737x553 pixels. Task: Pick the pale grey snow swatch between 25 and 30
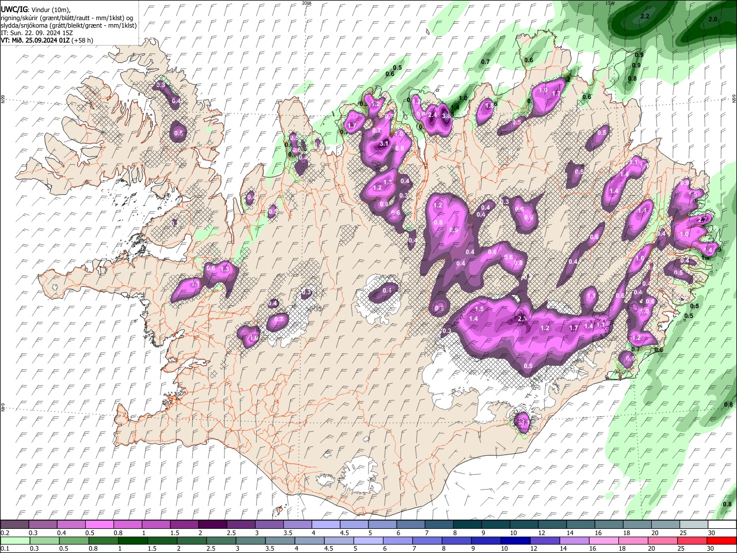(x=693, y=525)
